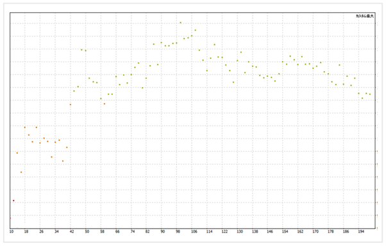Image resolution: width=386 pixels, height=246 pixels.
Task: Select the highest green data point
Action: tap(180, 22)
